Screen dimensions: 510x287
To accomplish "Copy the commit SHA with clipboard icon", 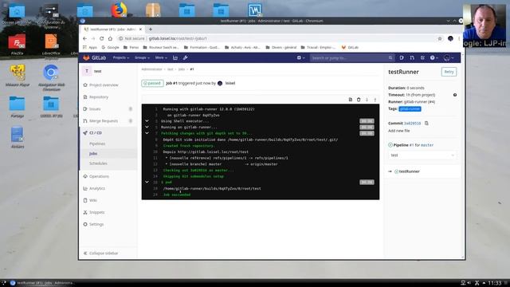I will (x=426, y=124).
